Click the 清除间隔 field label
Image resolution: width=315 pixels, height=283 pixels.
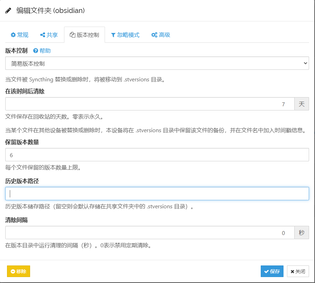click(x=16, y=220)
